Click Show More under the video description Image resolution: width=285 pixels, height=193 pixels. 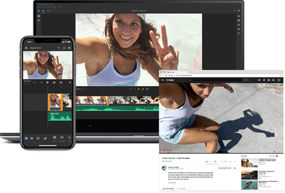172,182
